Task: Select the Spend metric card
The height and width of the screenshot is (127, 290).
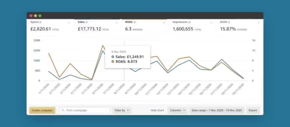Action: pos(50,26)
